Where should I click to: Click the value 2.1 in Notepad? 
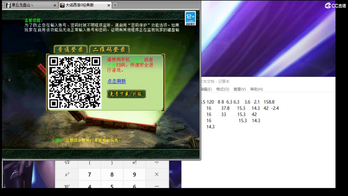257,102
